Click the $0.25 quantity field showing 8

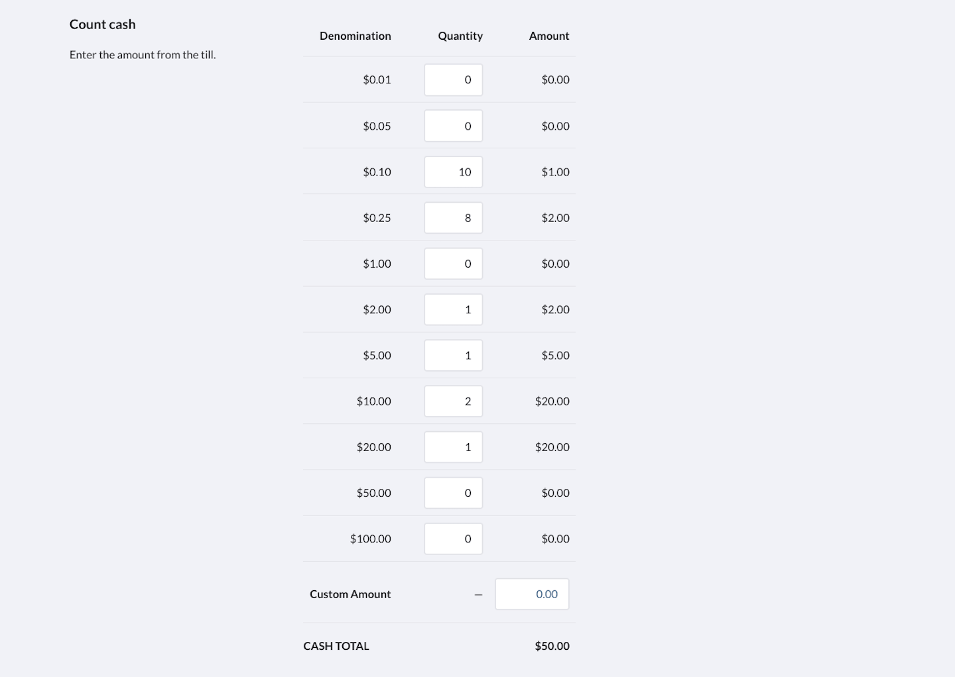pyautogui.click(x=453, y=217)
